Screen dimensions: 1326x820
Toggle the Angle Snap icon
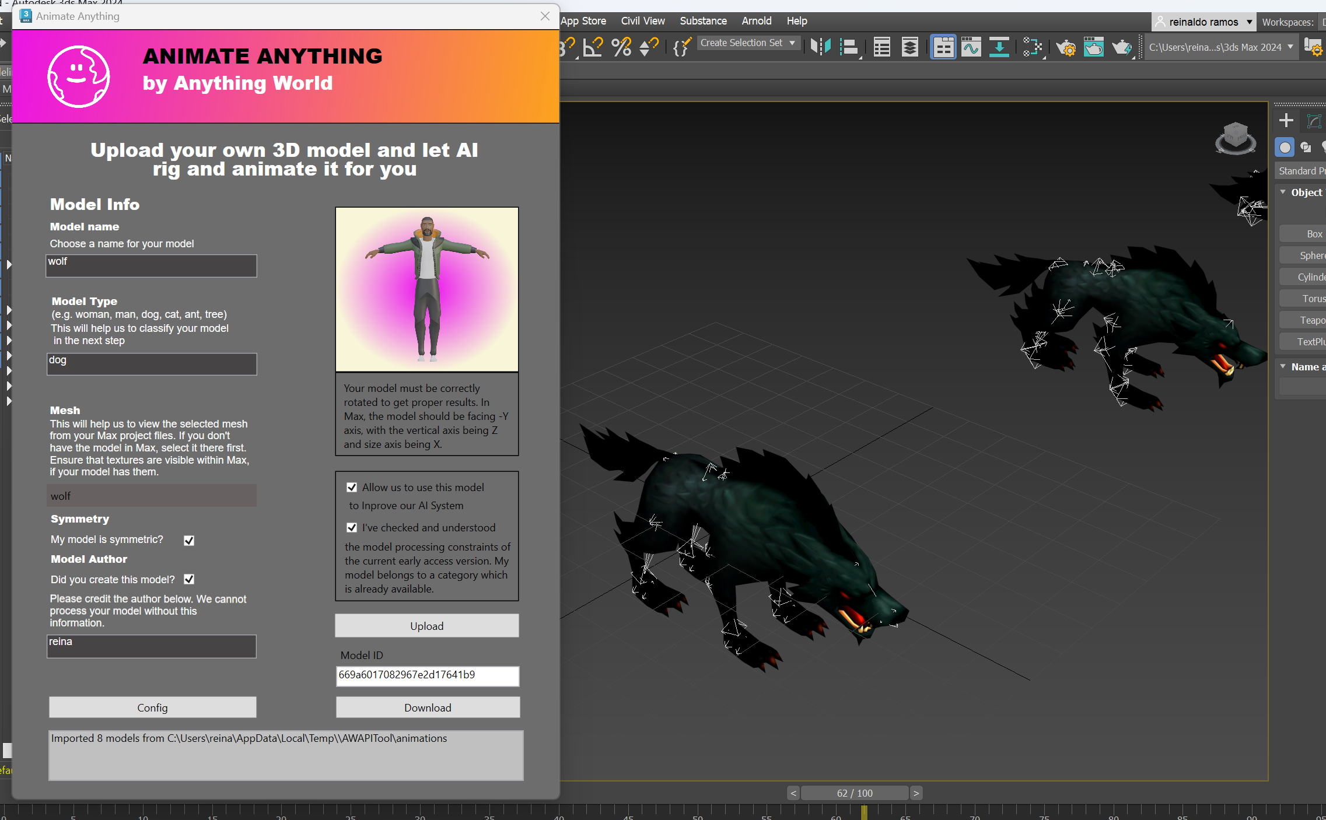click(593, 47)
